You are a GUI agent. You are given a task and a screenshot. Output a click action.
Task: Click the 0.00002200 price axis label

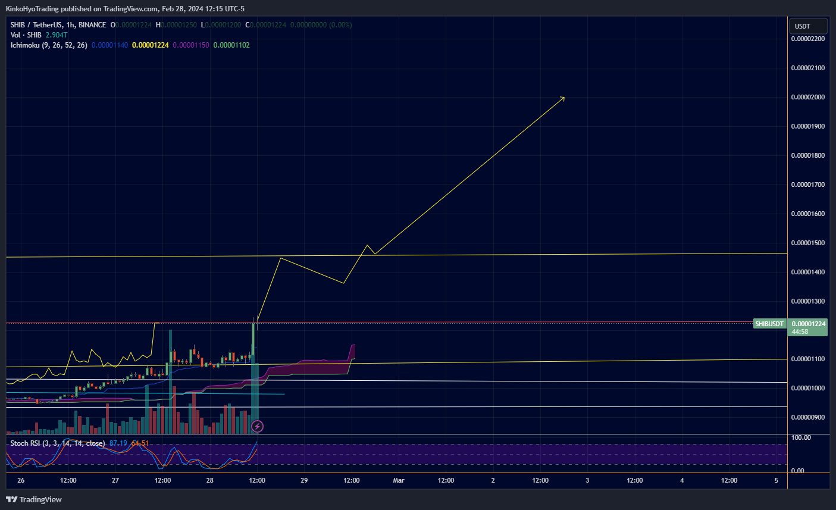pos(808,39)
